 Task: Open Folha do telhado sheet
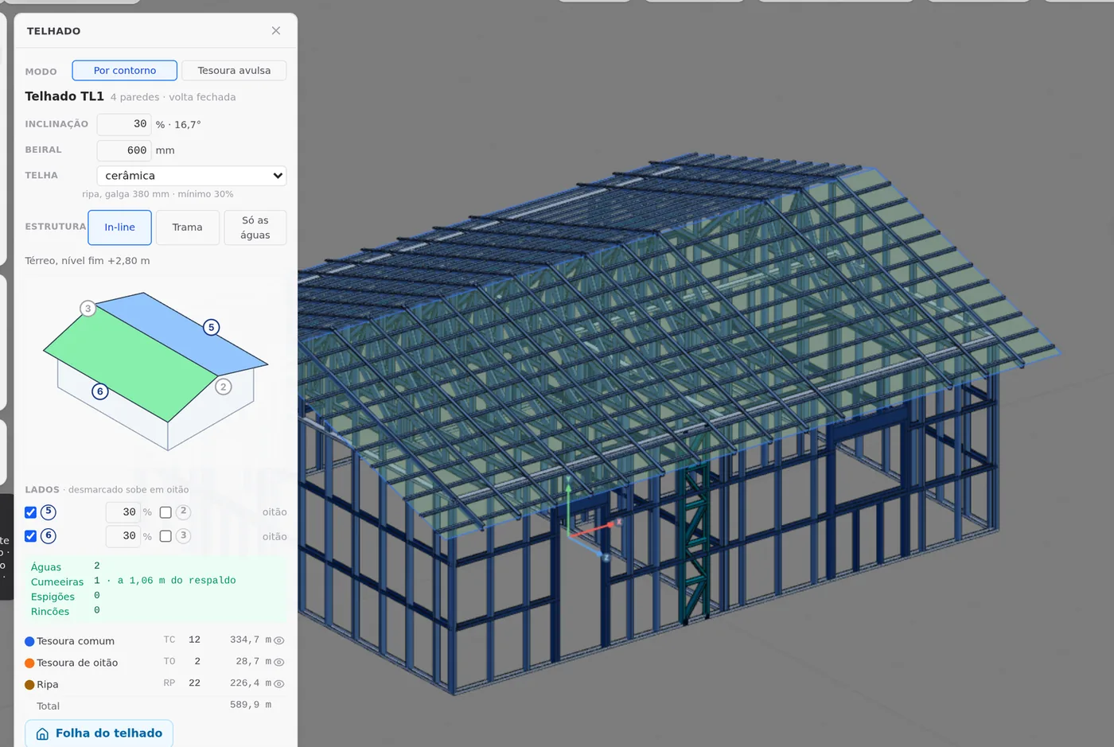tap(99, 733)
